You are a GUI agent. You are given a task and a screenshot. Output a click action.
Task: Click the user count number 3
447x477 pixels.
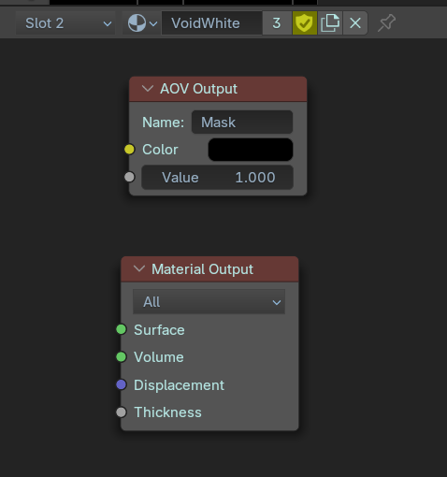pos(277,23)
